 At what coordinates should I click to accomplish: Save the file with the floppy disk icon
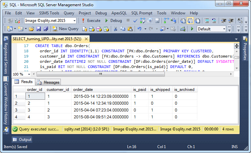(39, 29)
